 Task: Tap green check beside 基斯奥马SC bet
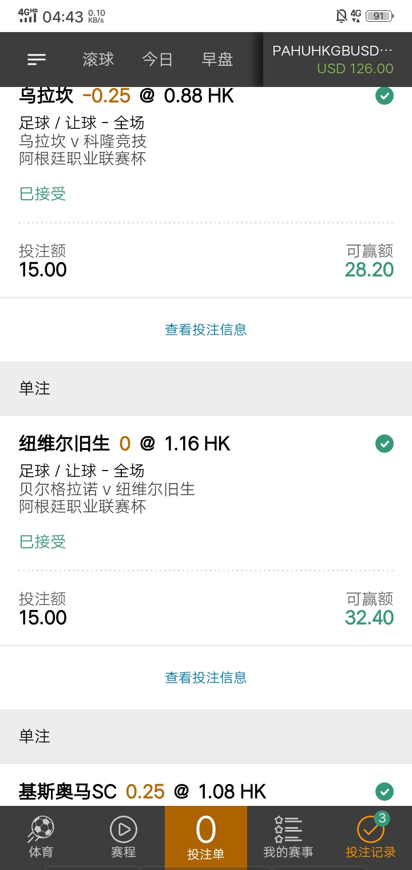(385, 792)
